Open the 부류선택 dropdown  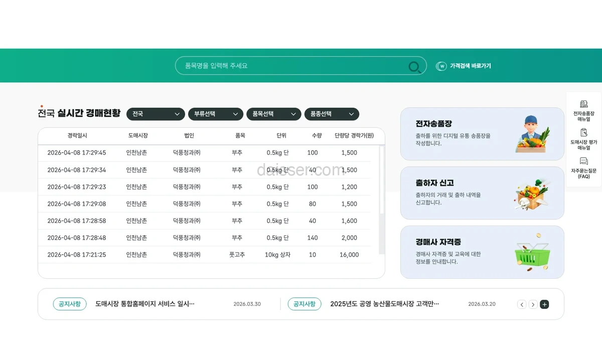[x=216, y=114]
